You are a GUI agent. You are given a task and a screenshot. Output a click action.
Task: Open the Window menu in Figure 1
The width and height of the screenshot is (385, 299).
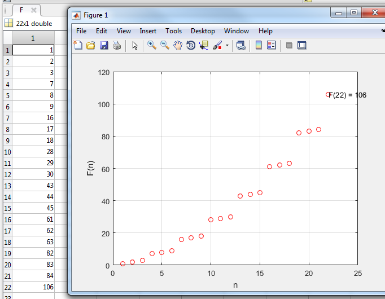pyautogui.click(x=237, y=31)
